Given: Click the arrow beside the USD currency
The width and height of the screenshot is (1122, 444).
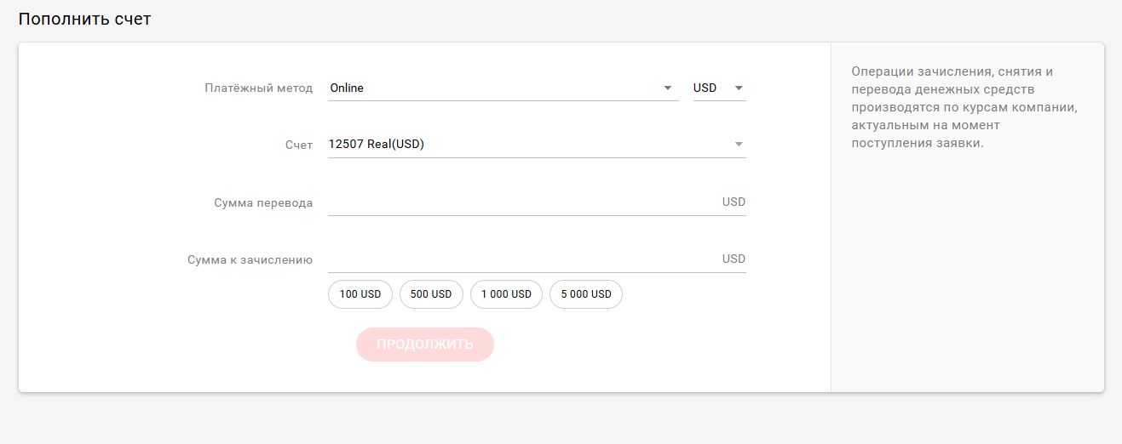Looking at the screenshot, I should coord(739,88).
